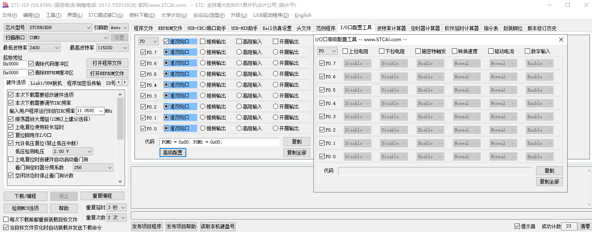The width and height of the screenshot is (592, 232).
Task: Click 打开程序文件 button
Action: pos(107,63)
